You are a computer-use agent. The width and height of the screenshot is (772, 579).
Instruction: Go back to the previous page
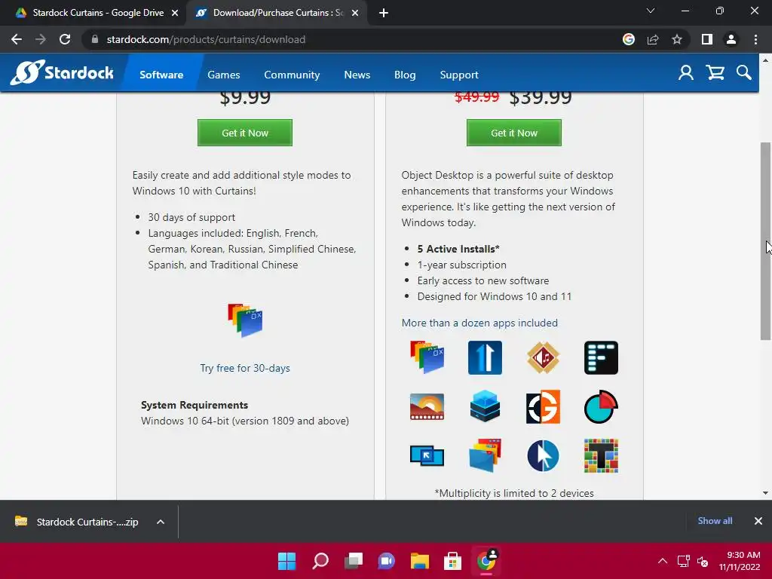(x=17, y=39)
